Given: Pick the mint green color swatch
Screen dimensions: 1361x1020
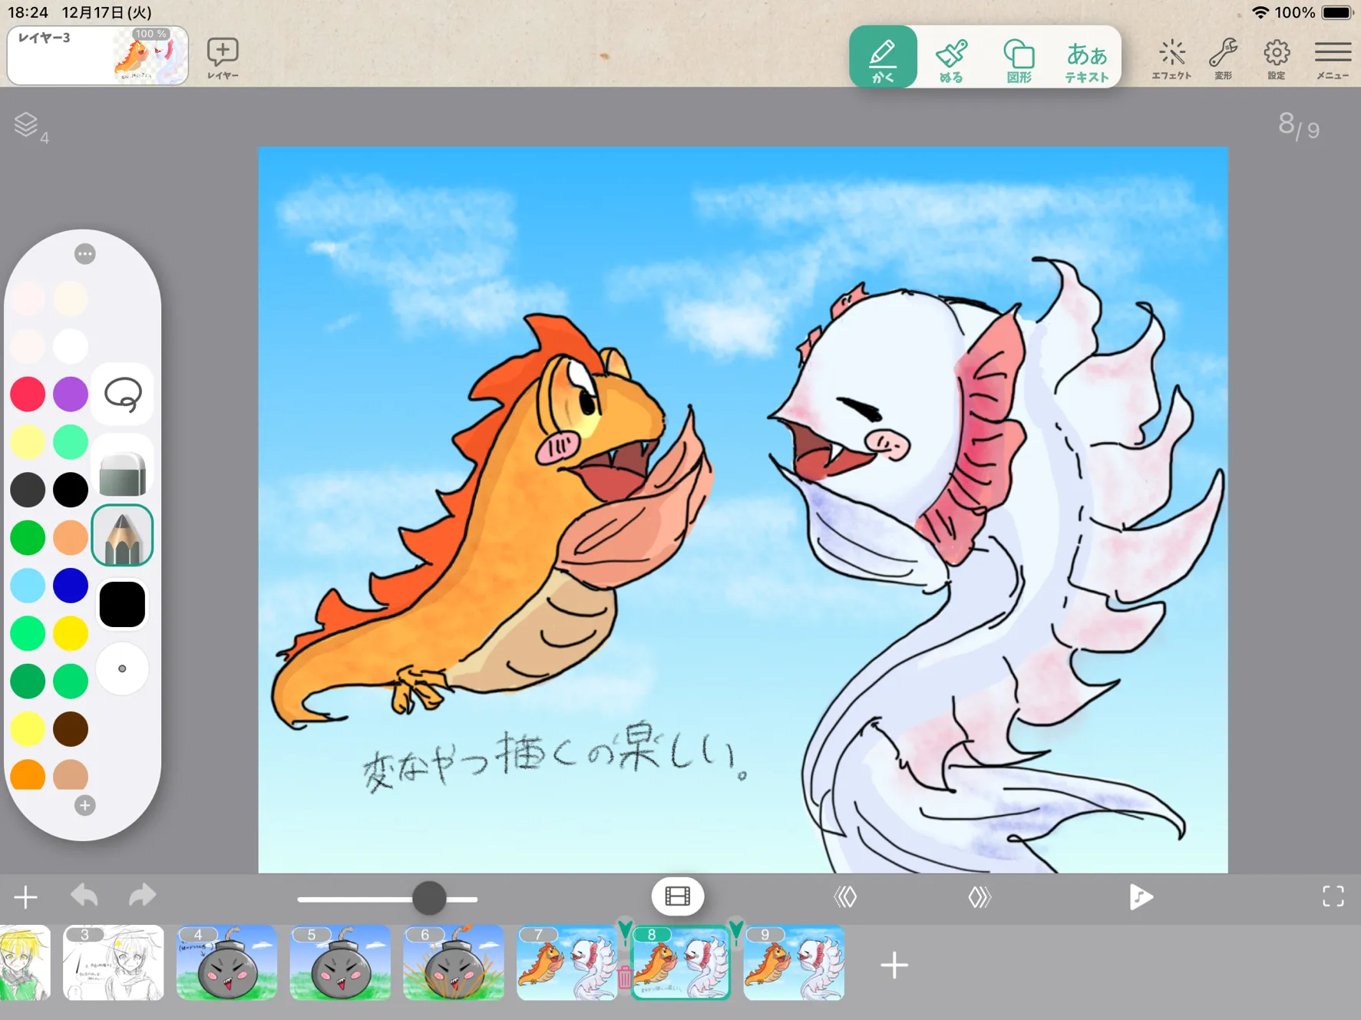Looking at the screenshot, I should [71, 442].
